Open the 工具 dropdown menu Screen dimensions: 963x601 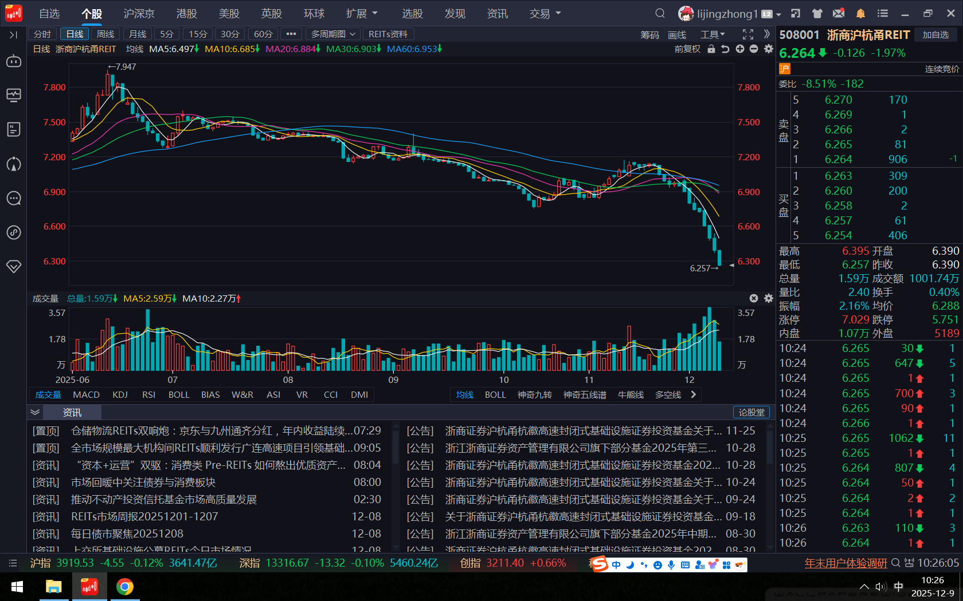click(x=713, y=35)
